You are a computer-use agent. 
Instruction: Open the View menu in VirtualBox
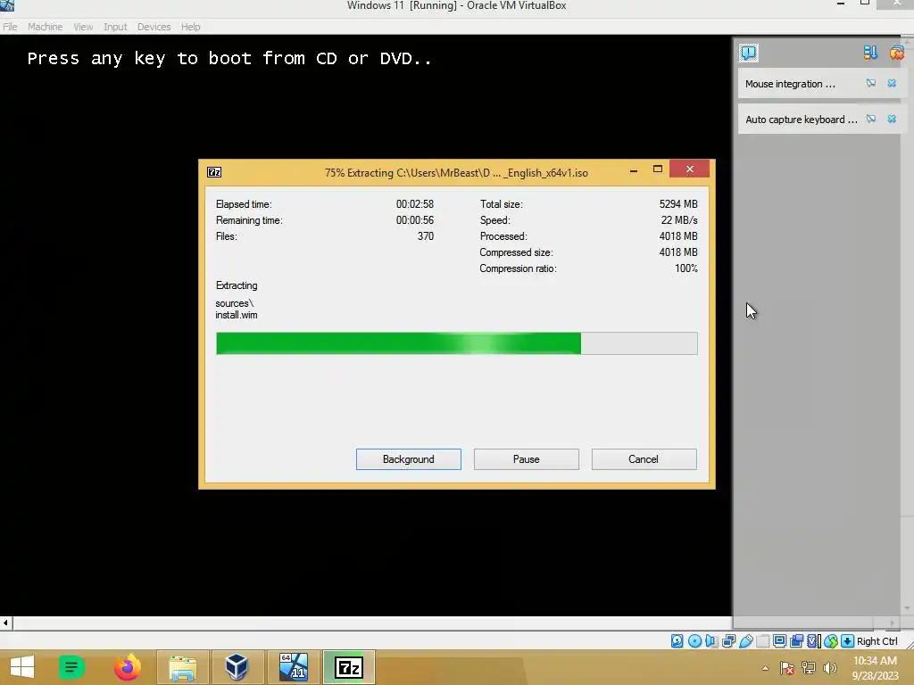coord(83,27)
